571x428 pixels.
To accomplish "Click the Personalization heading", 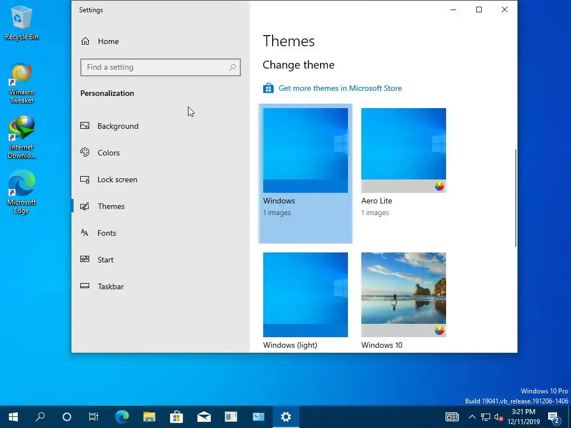I will tap(107, 93).
